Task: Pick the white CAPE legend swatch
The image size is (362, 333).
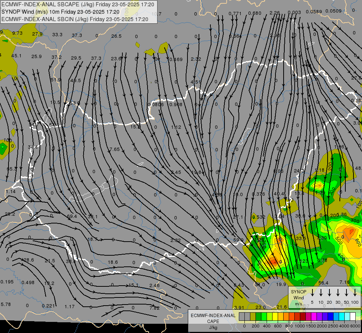Action: tap(353, 316)
